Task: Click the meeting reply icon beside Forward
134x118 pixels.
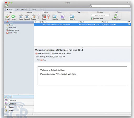Action: [x=38, y=15]
